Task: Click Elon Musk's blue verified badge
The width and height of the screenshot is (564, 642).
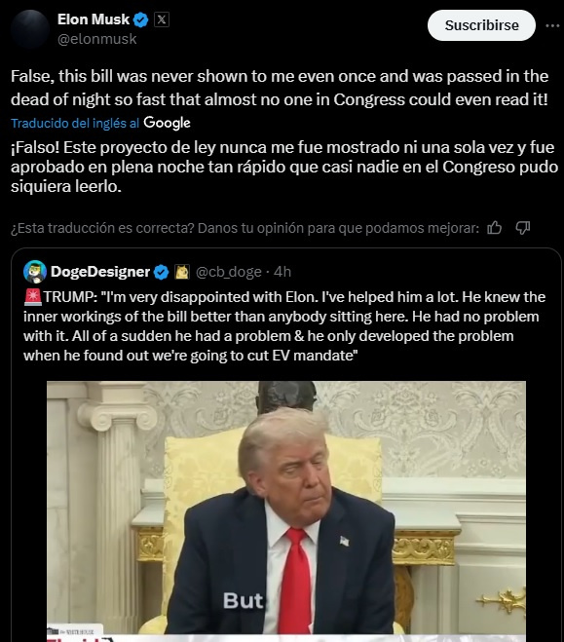Action: click(x=141, y=19)
